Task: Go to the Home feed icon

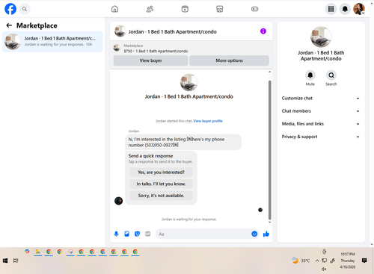Action: click(114, 9)
